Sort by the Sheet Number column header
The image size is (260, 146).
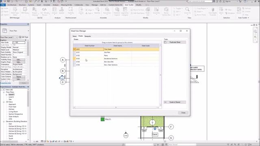[x=89, y=46]
